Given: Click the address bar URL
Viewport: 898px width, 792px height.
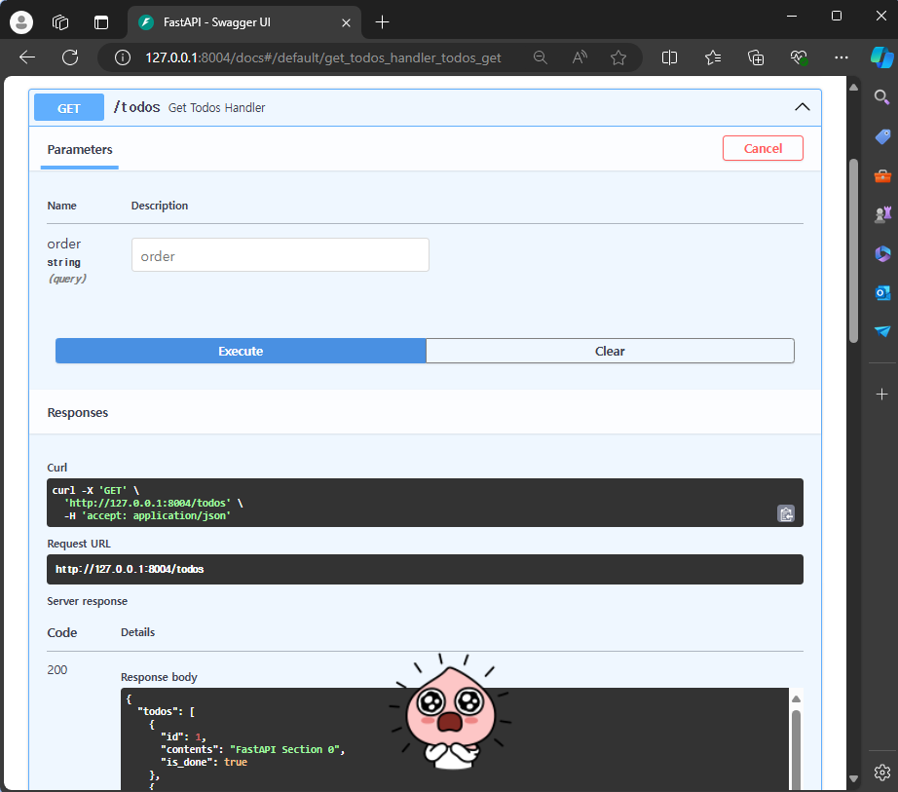Looking at the screenshot, I should pyautogui.click(x=323, y=57).
